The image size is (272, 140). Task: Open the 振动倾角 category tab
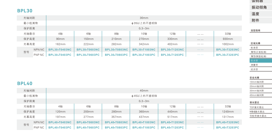(x=259, y=7)
